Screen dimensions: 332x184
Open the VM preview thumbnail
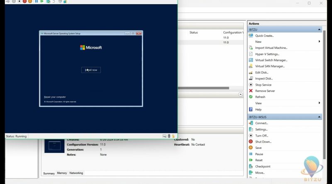click(54, 146)
